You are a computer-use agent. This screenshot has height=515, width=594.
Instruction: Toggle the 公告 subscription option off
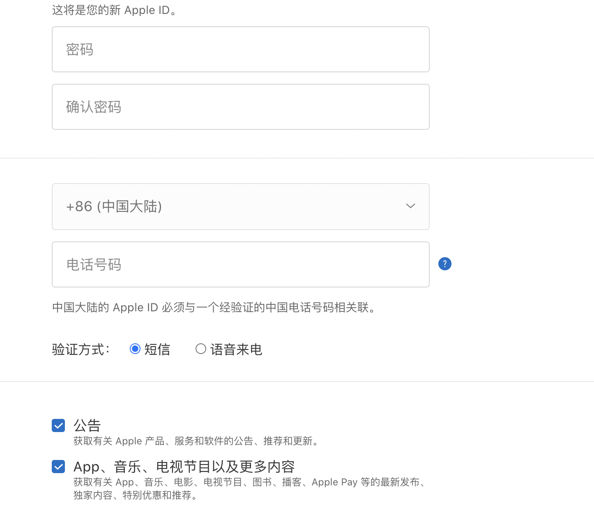click(58, 425)
